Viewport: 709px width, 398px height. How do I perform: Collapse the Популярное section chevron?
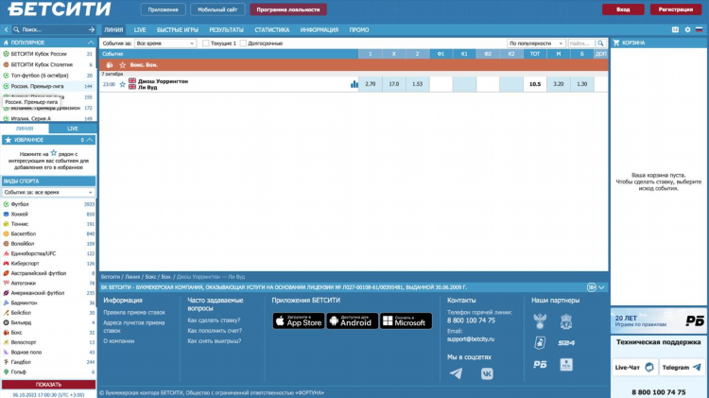[x=91, y=43]
